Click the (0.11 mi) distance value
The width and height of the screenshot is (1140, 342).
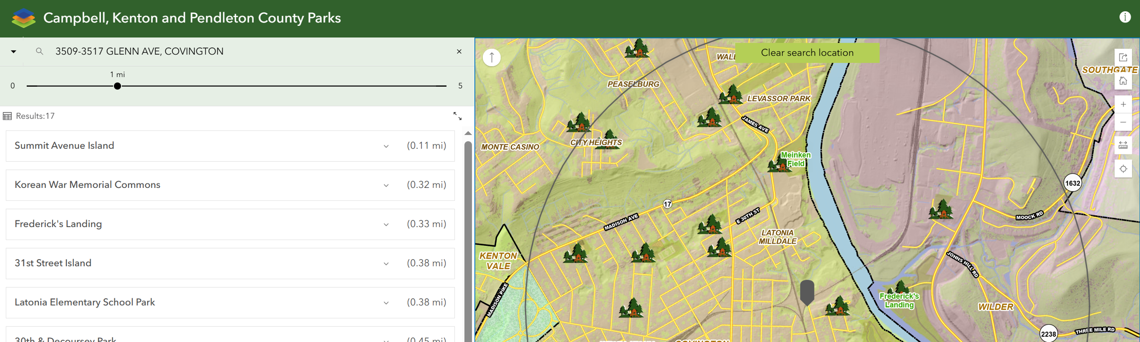coord(426,146)
